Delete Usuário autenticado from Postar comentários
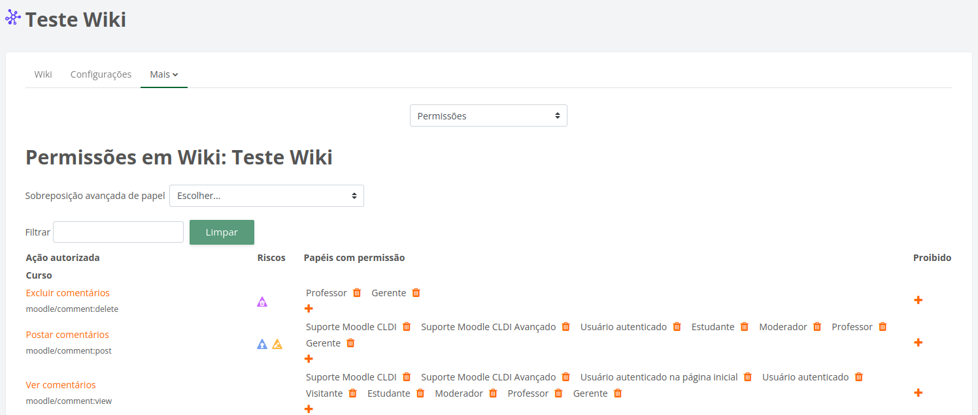This screenshot has width=978, height=415. (676, 326)
